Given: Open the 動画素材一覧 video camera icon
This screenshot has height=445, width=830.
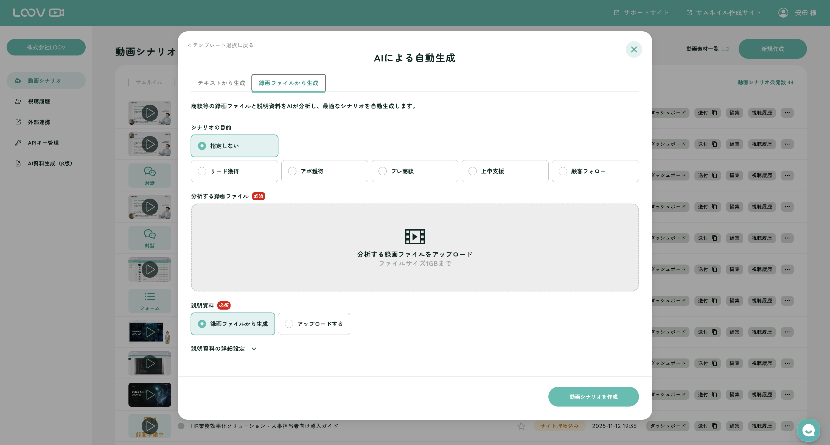Looking at the screenshot, I should (x=725, y=49).
